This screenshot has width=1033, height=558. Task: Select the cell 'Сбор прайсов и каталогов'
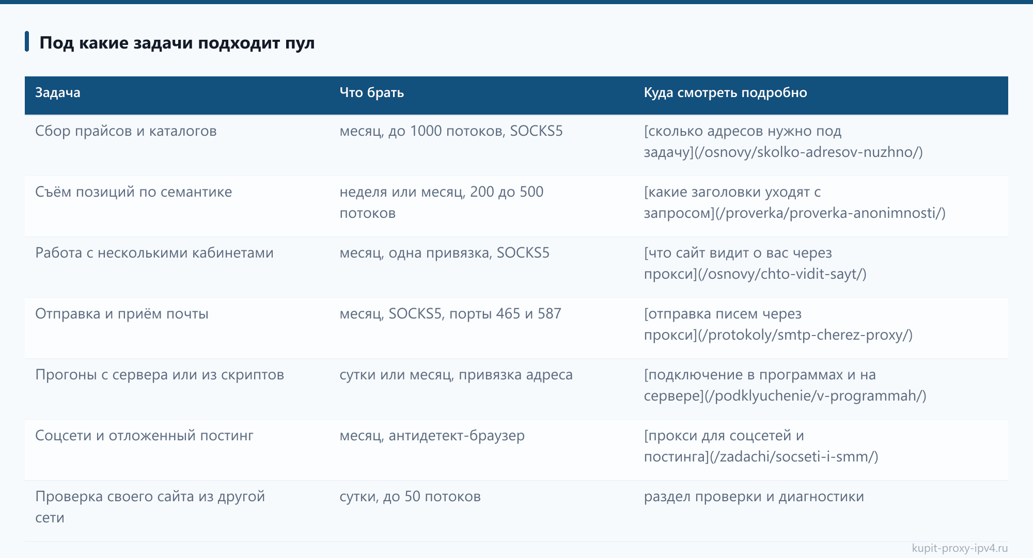pos(177,145)
